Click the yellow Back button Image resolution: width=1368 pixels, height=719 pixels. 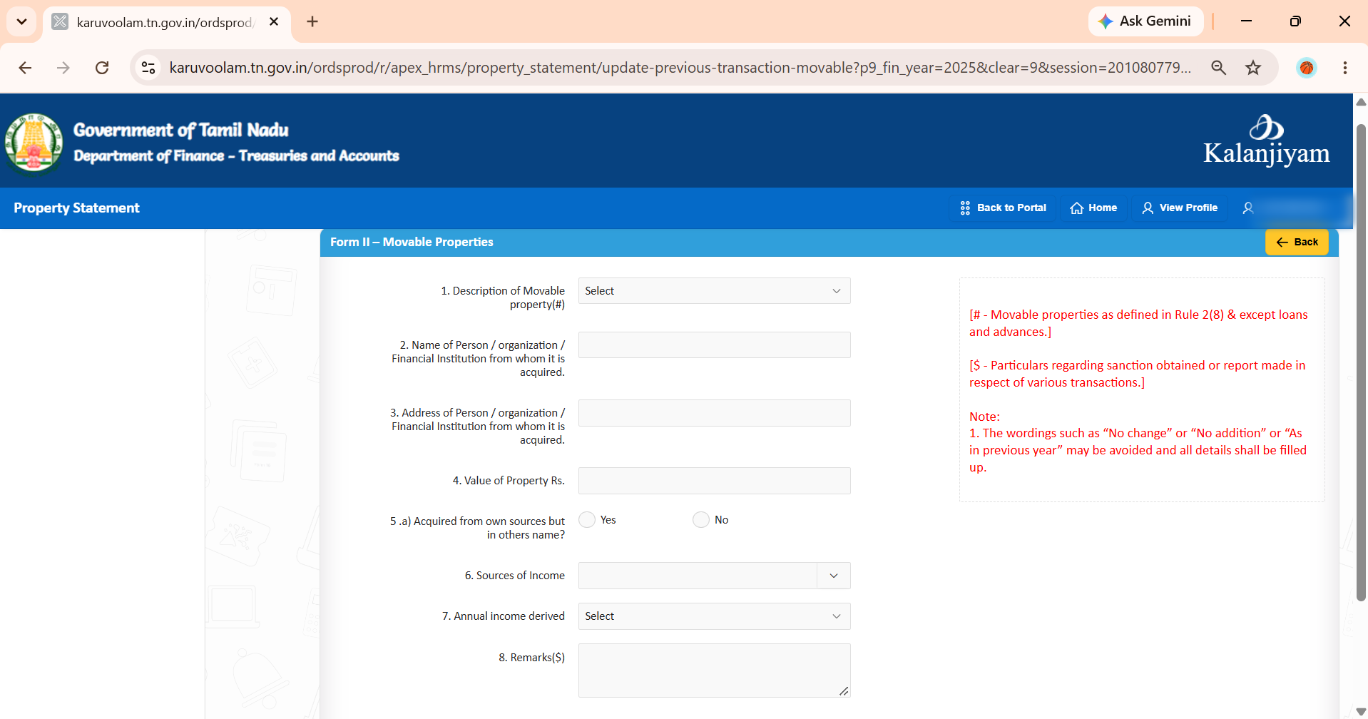pos(1297,242)
